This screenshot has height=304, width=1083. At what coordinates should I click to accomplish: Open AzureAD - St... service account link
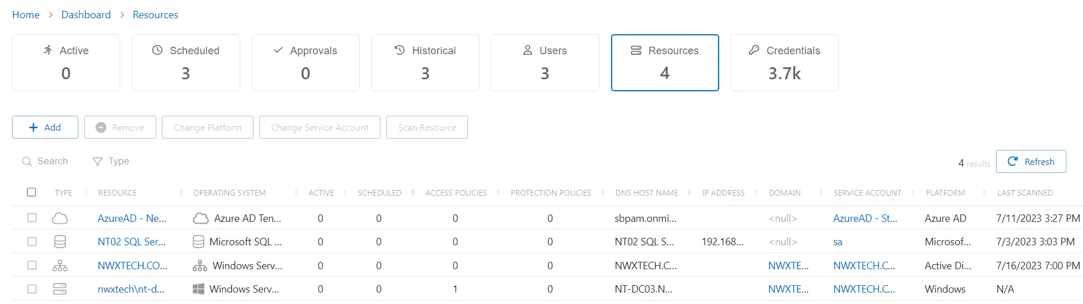pos(865,218)
